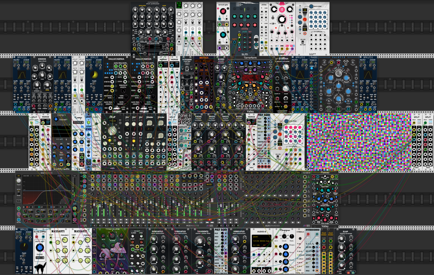The width and height of the screenshot is (434, 275).
Task: Click the multicolored pixel grid module
Action: coord(359,142)
